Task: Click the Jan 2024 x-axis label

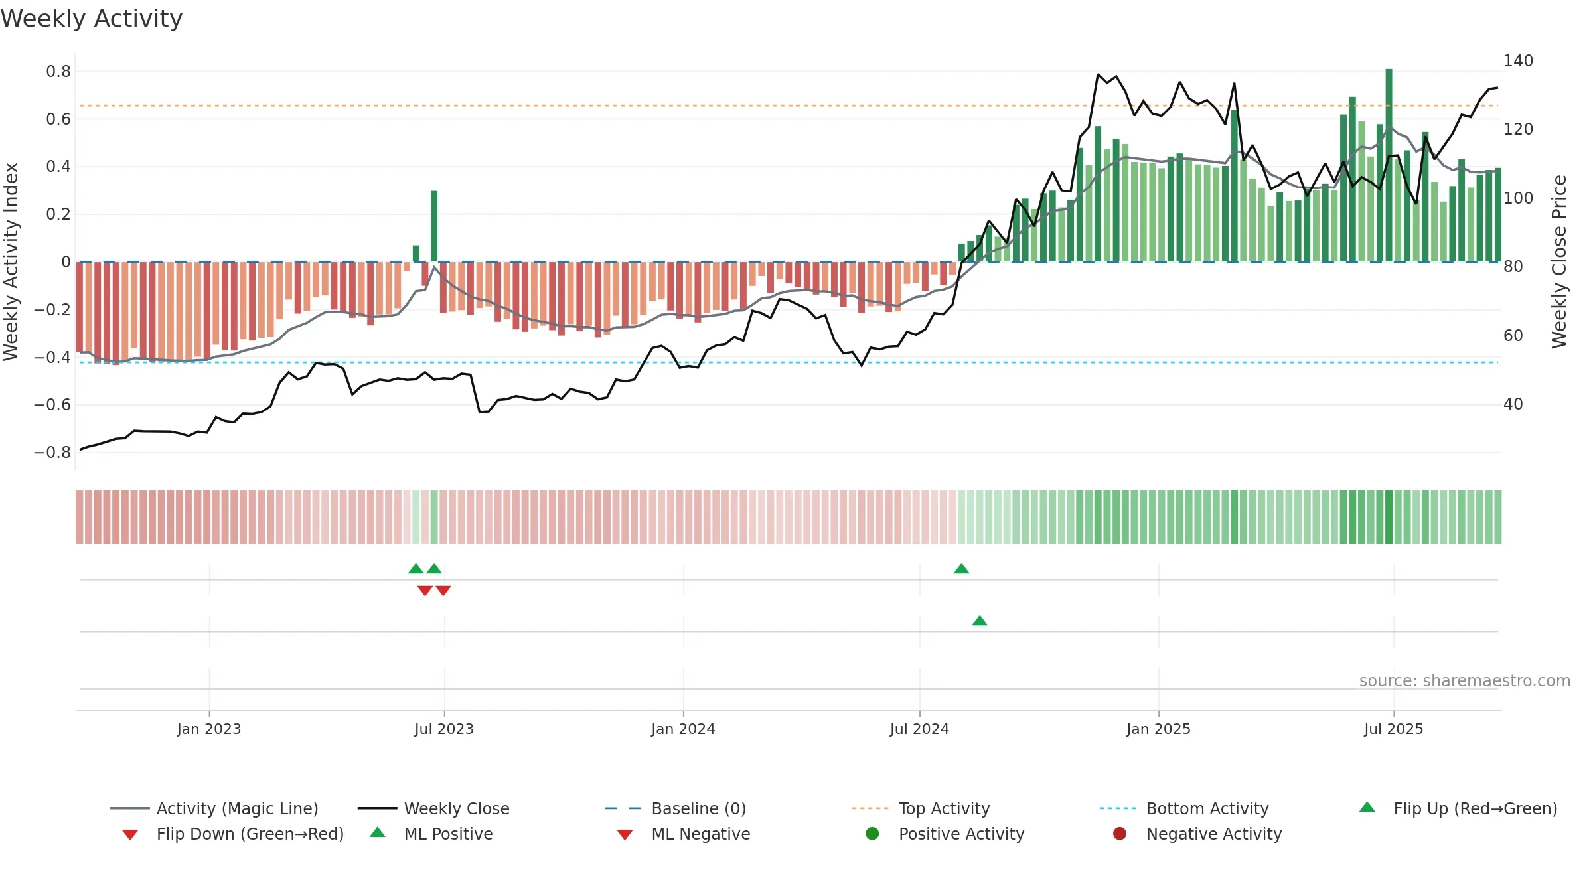Action: point(683,729)
